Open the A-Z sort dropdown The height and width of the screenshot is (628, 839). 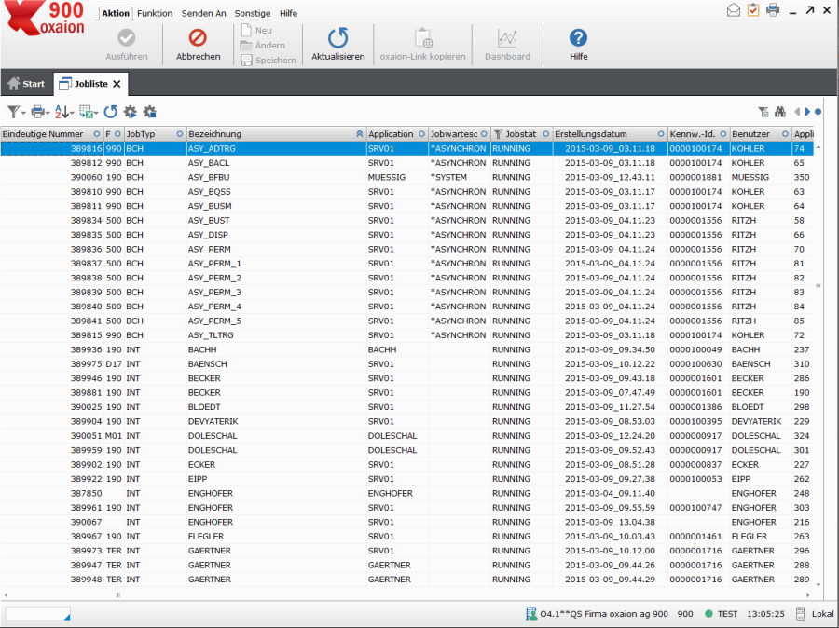63,112
